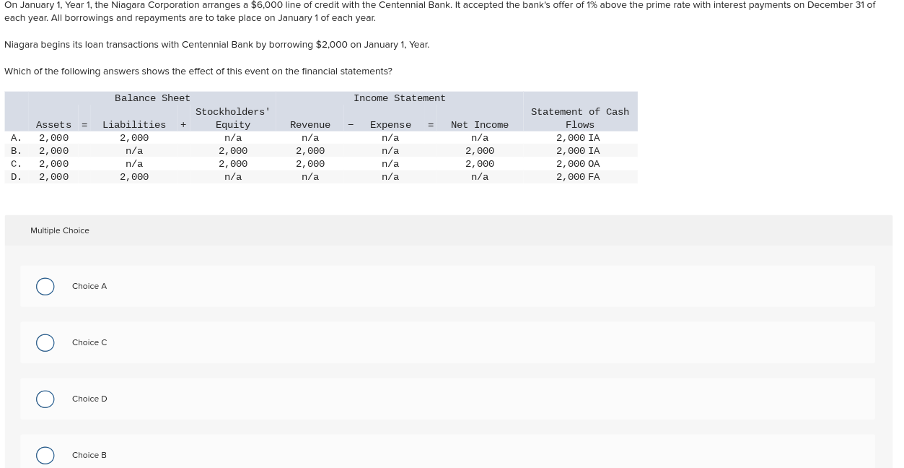The width and height of the screenshot is (904, 468).
Task: Click the Choice B answer label
Action: 89,455
